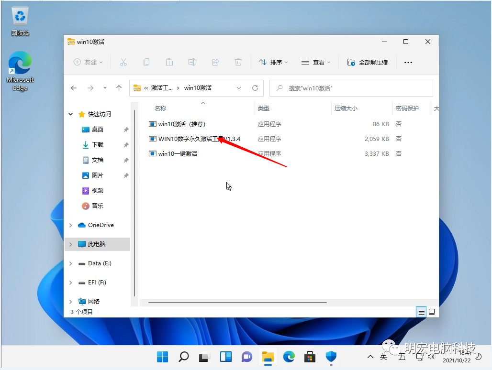This screenshot has height=370, width=492.
Task: Sort by the 密码保护 column header
Action: (x=407, y=109)
